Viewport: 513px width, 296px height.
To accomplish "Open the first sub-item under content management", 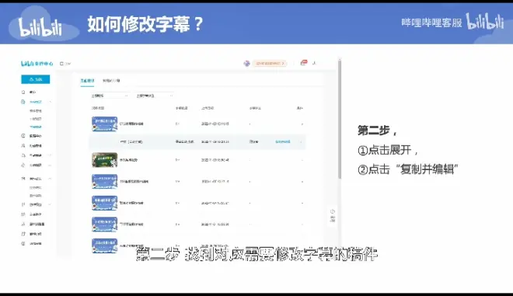I will click(x=35, y=111).
